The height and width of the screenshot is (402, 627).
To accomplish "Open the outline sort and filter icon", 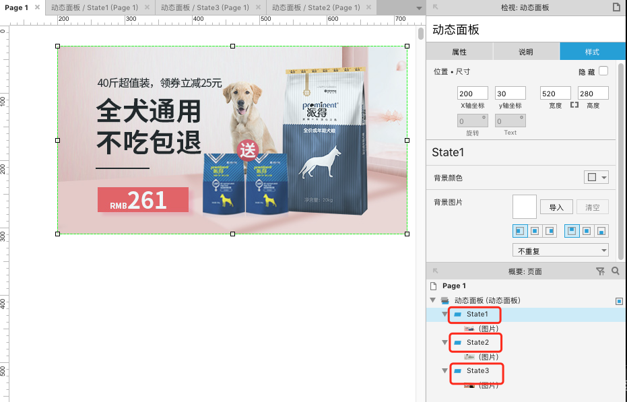I will pyautogui.click(x=600, y=271).
